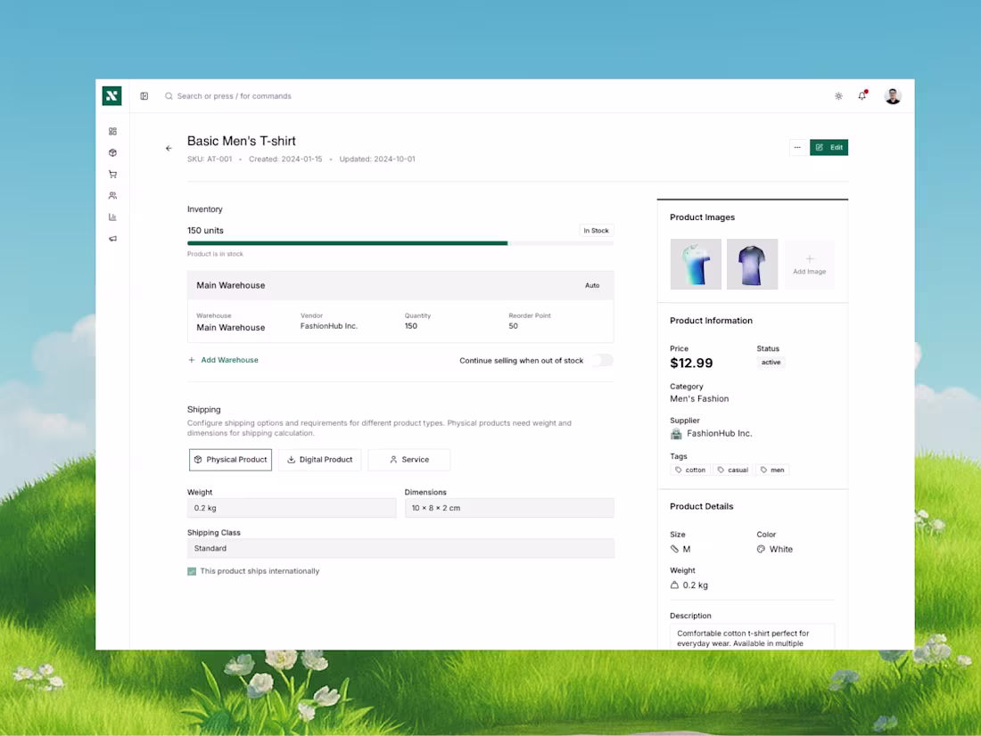The width and height of the screenshot is (981, 736).
Task: Open the three-dots more options menu
Action: pyautogui.click(x=796, y=148)
